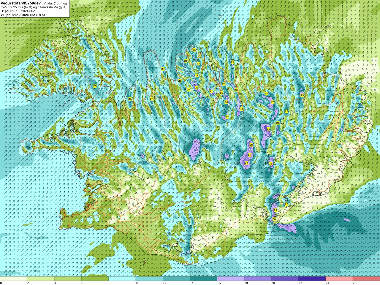Select the light cyan 8–10 legend swatch
This screenshot has height=285, width=380.
click(x=122, y=279)
